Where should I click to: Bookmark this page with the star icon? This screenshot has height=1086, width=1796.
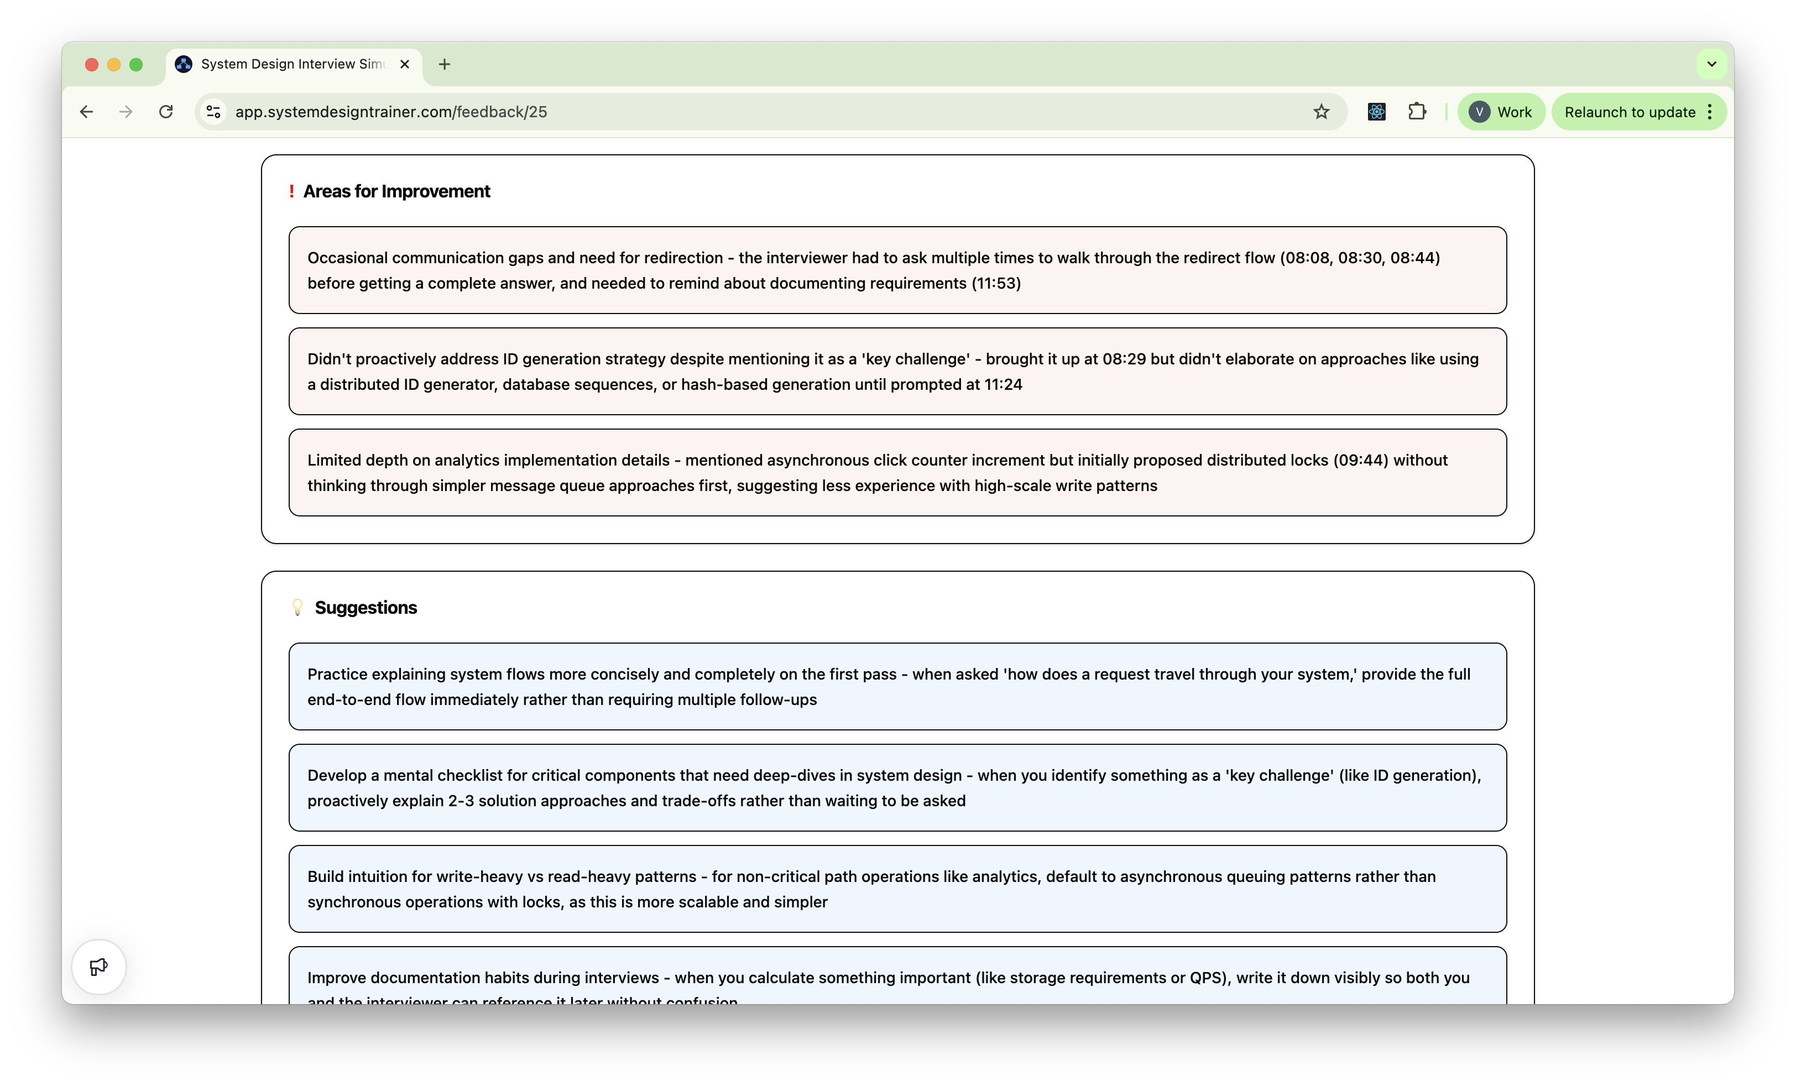1321,112
